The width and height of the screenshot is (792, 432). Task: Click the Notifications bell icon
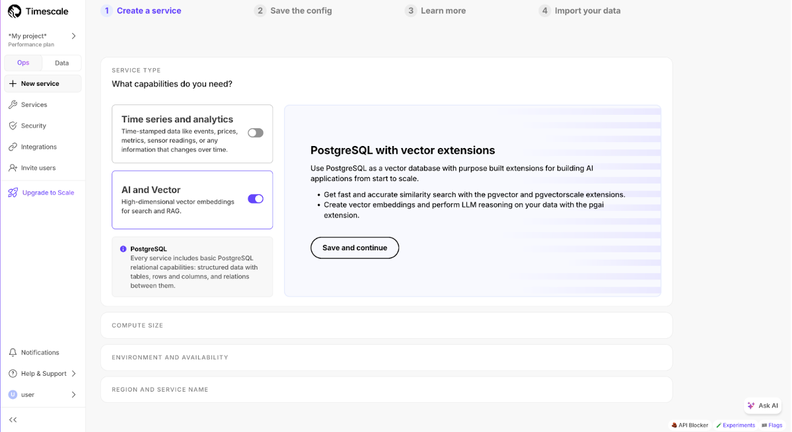click(x=13, y=353)
